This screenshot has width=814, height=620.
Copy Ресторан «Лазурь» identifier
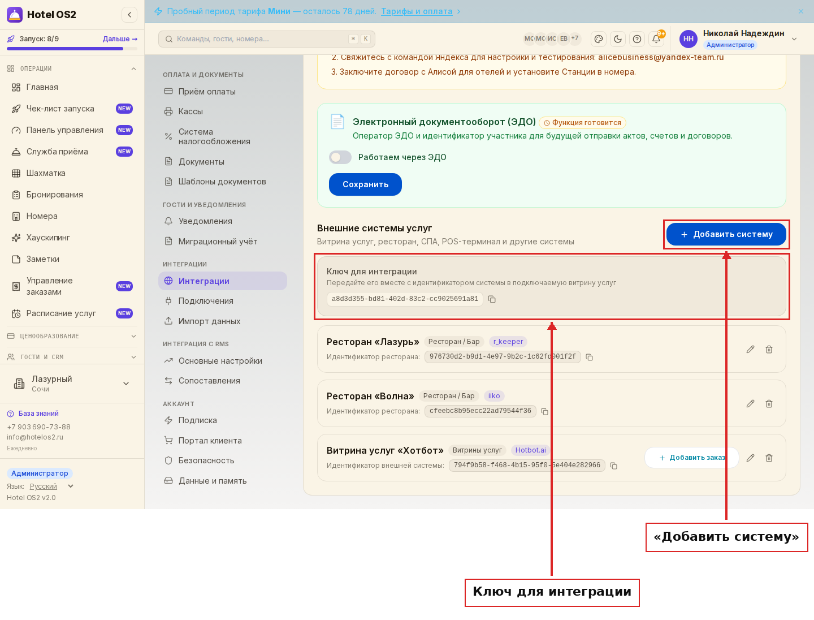coord(589,358)
